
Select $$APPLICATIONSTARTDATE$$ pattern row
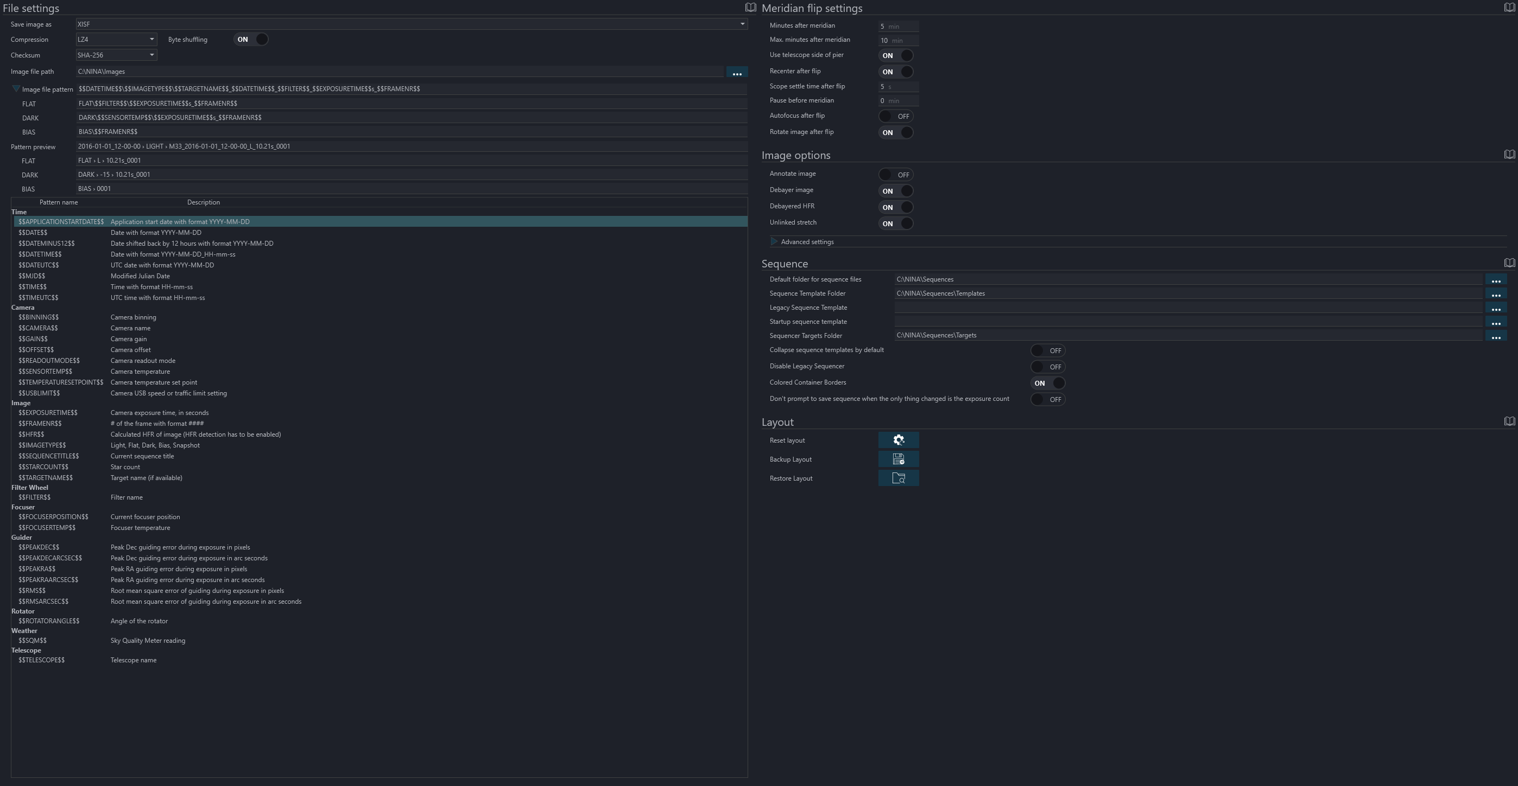381,222
